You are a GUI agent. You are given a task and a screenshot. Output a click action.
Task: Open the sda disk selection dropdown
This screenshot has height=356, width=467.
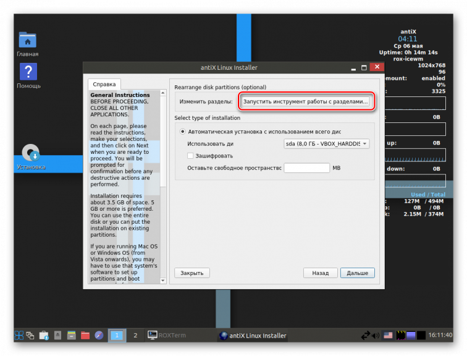[x=326, y=144]
